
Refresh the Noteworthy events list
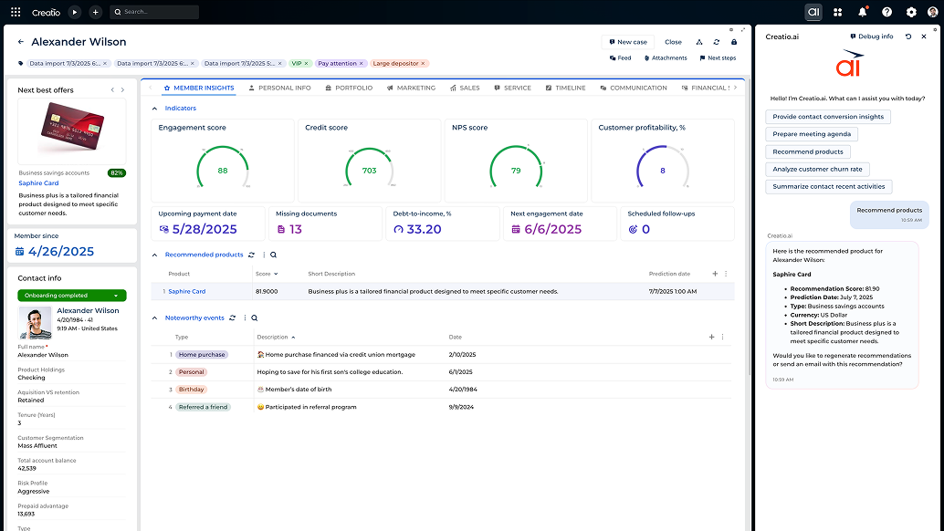tap(233, 318)
